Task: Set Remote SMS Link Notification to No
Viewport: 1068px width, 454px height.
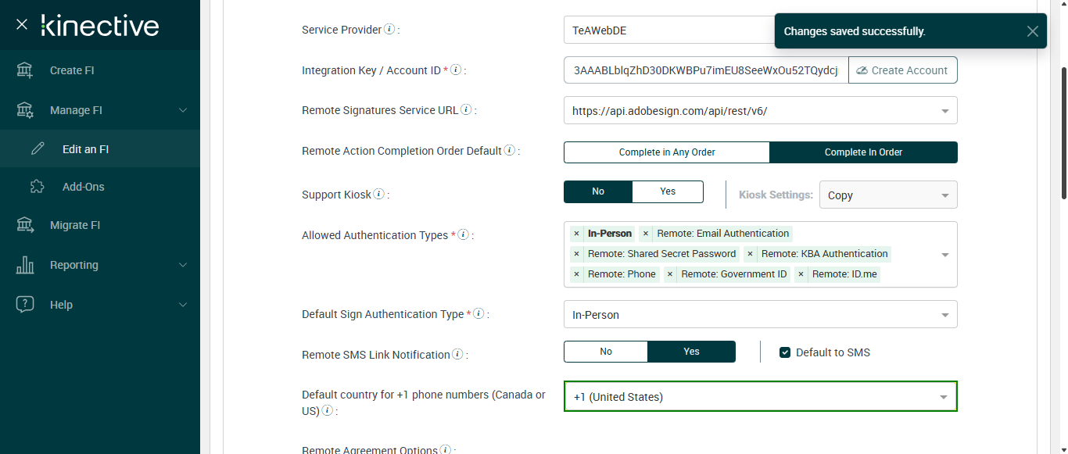Action: [x=605, y=352]
